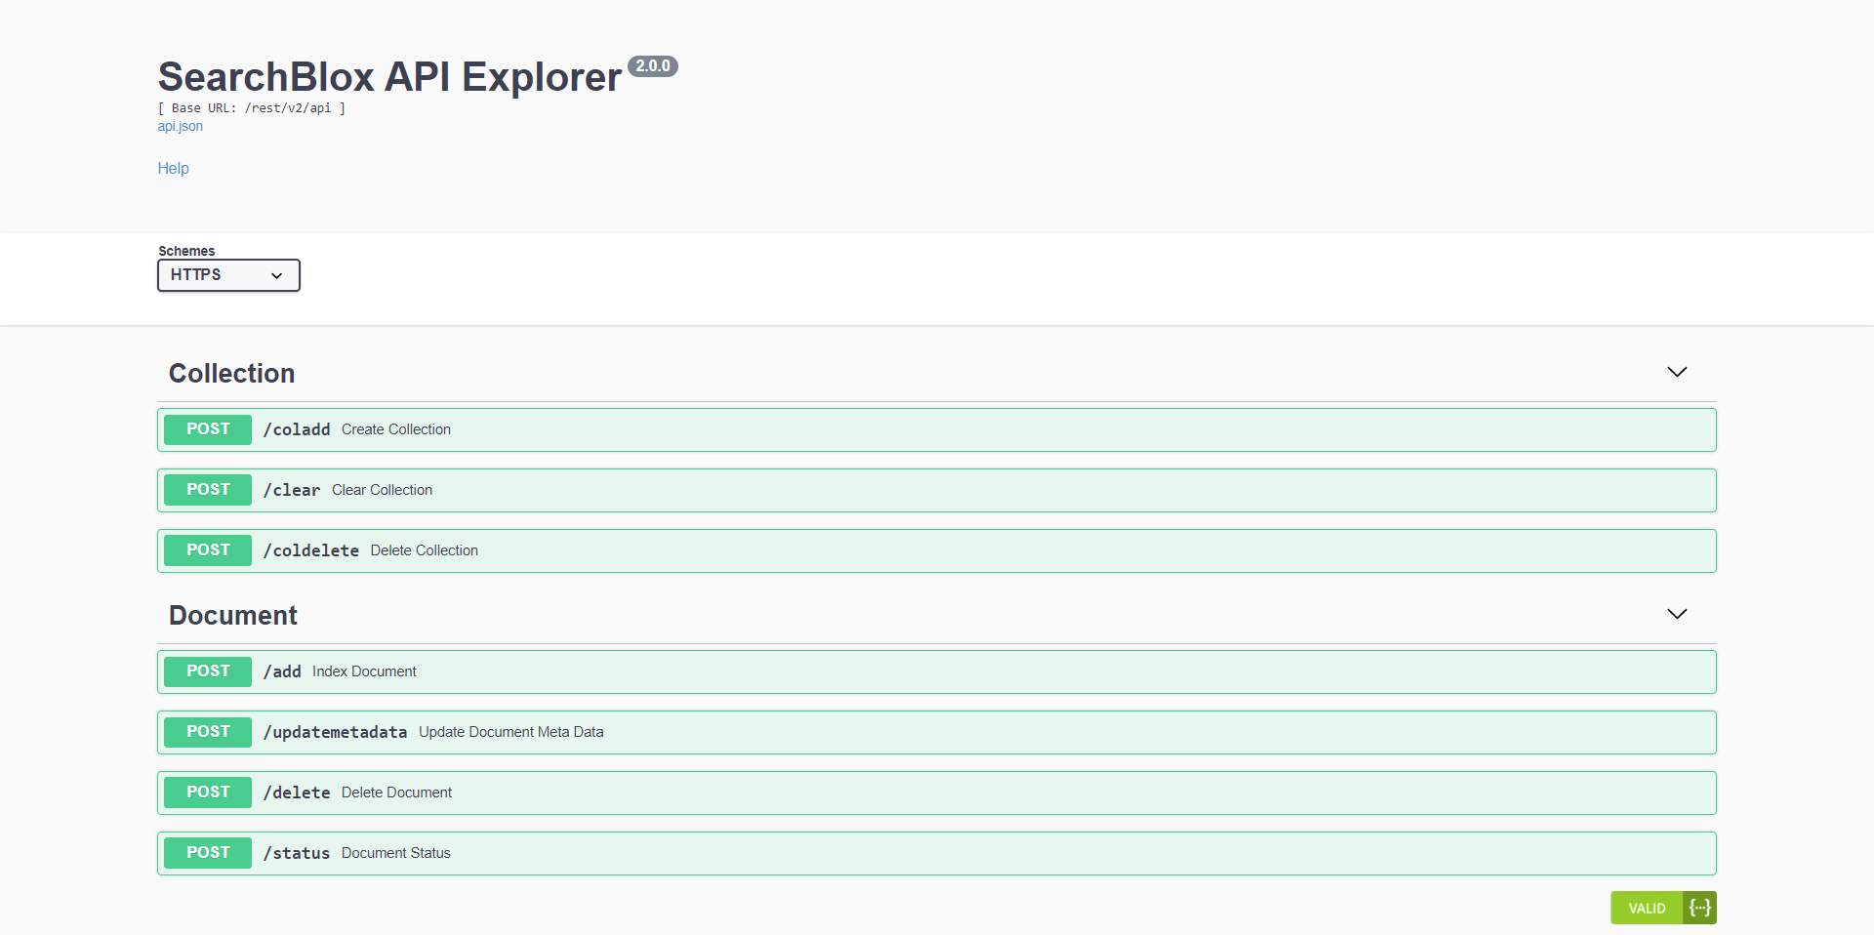
Task: Click the 'Create Collection' description text
Action: point(396,429)
